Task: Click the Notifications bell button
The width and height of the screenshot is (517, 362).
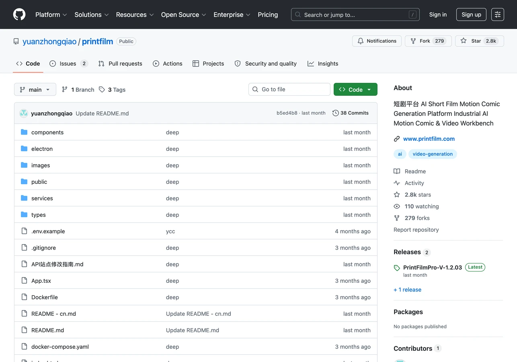Action: [x=377, y=41]
